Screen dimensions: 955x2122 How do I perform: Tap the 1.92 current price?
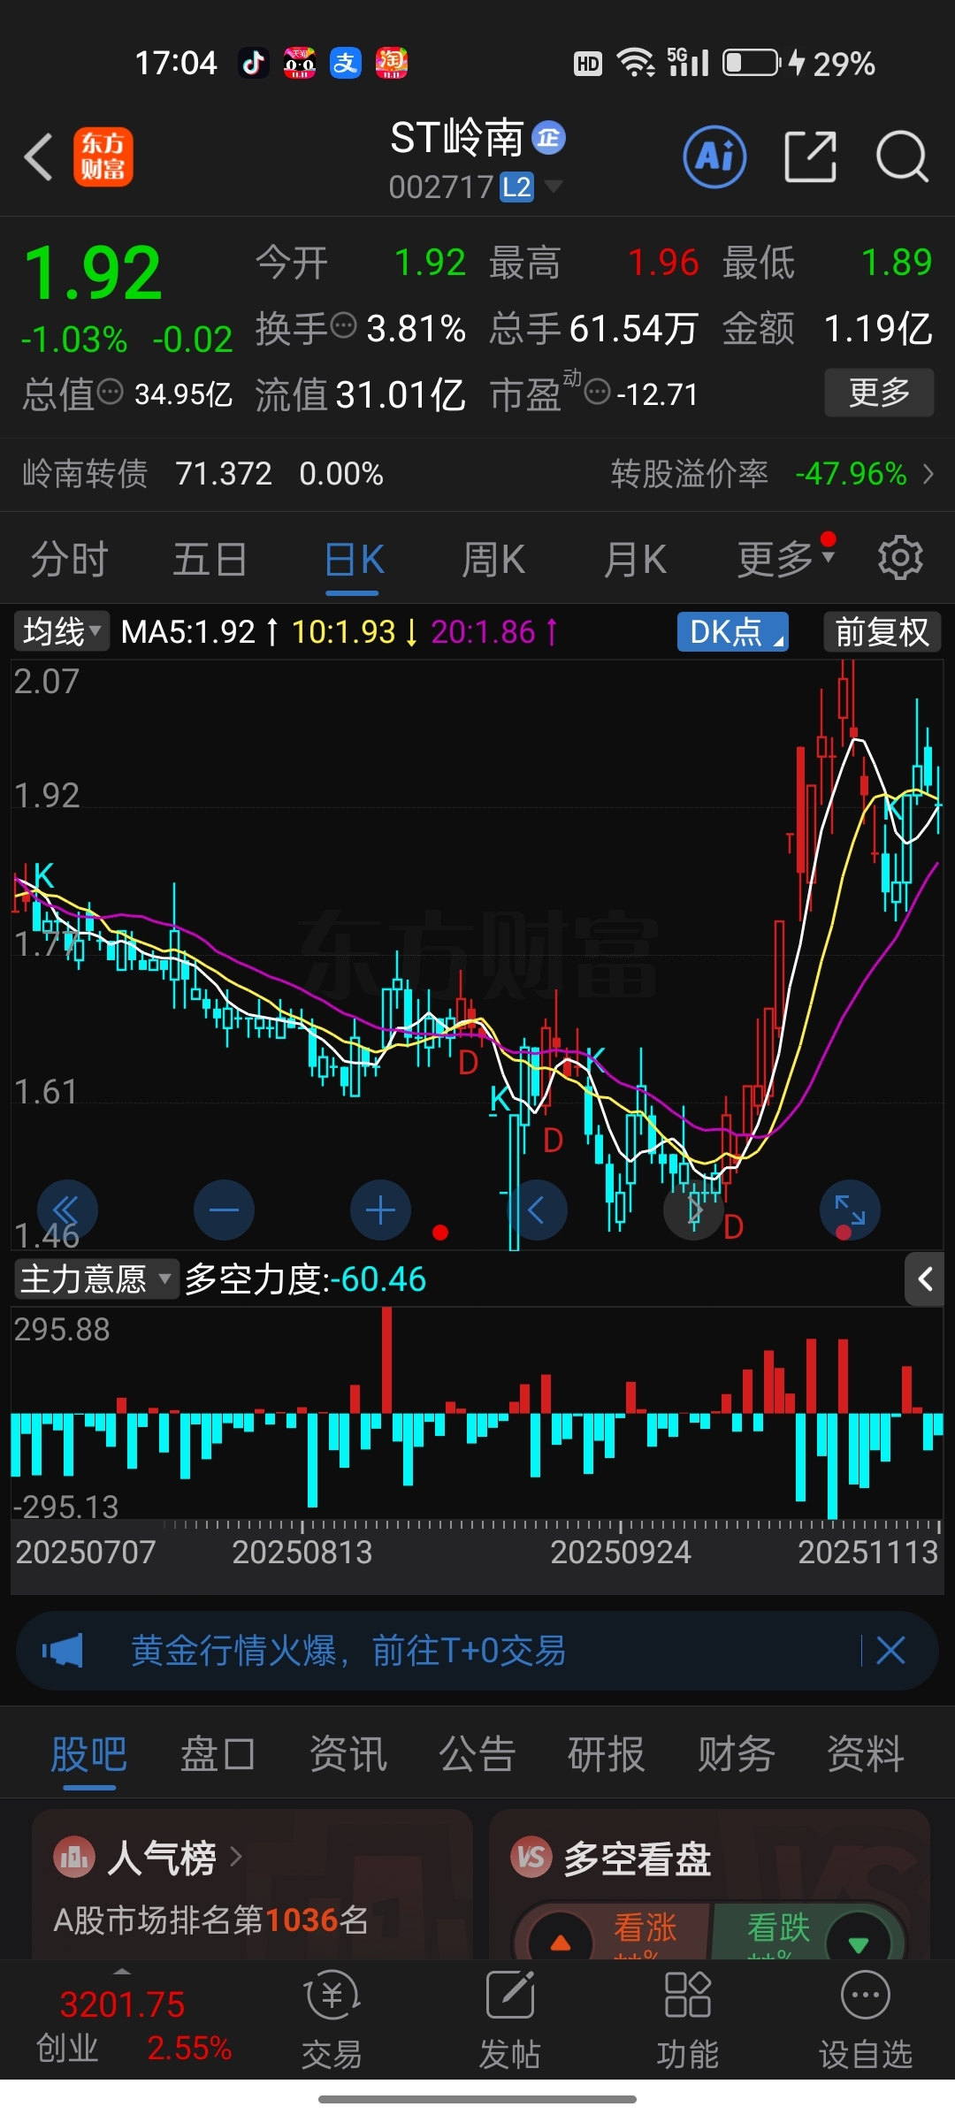click(93, 272)
